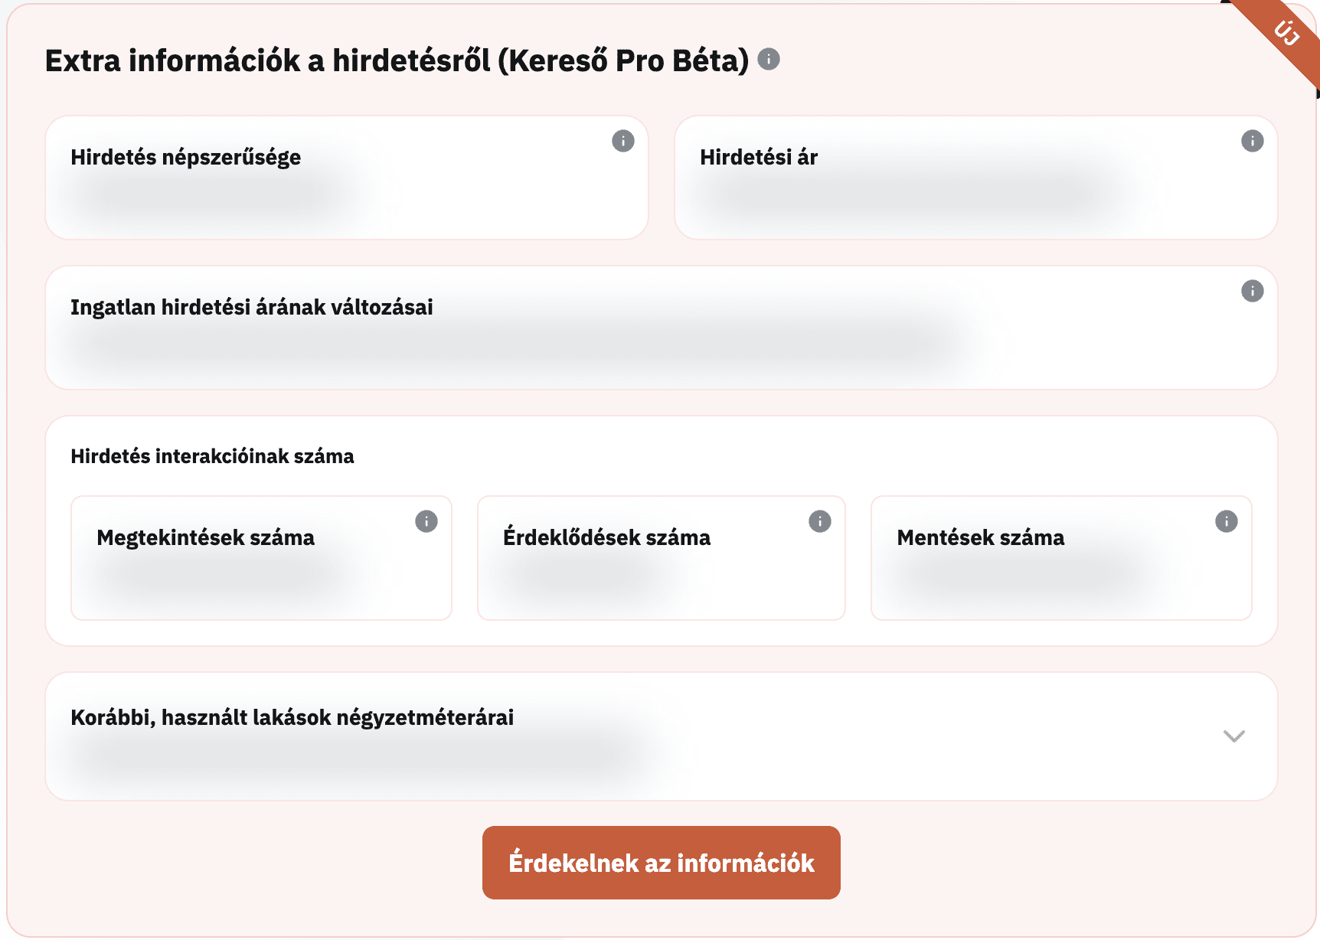This screenshot has height=940, width=1320.
Task: Click the info icon beside the main heading
Action: pyautogui.click(x=768, y=59)
